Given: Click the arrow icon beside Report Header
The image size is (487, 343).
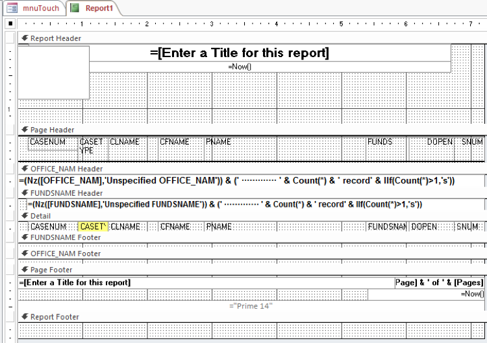Looking at the screenshot, I should click(25, 38).
